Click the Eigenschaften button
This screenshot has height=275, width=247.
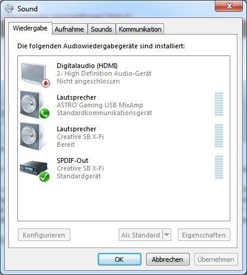coord(204,235)
